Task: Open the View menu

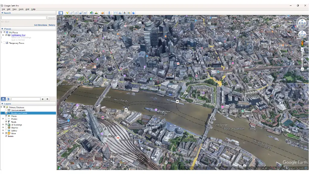Action: click(14, 9)
